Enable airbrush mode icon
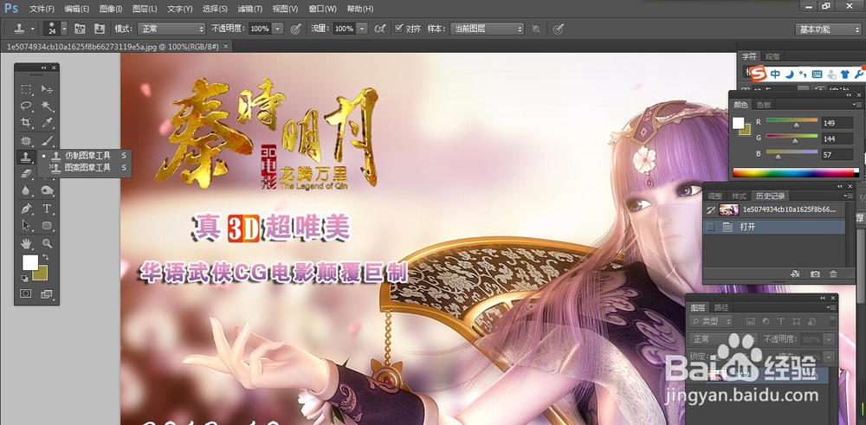 click(379, 29)
